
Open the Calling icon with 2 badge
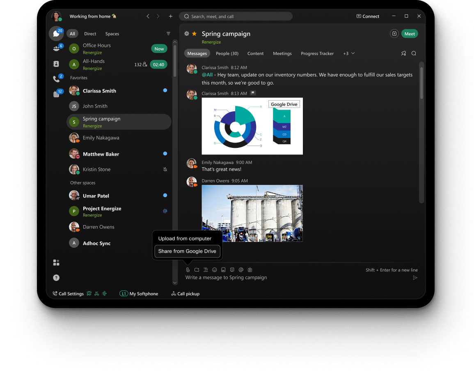click(x=56, y=79)
